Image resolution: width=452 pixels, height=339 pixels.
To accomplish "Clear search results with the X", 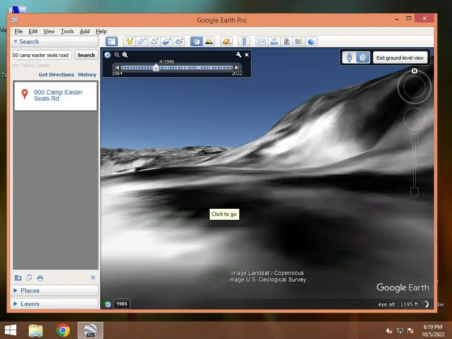I will (x=93, y=278).
